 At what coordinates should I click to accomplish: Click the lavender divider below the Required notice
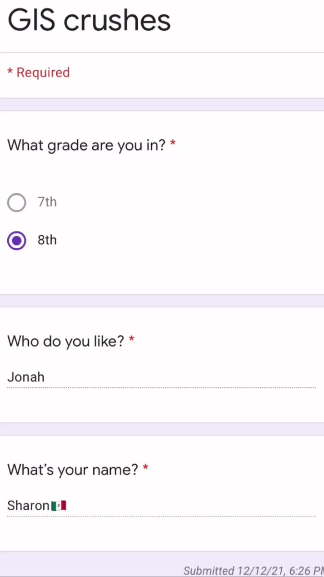coord(162,105)
